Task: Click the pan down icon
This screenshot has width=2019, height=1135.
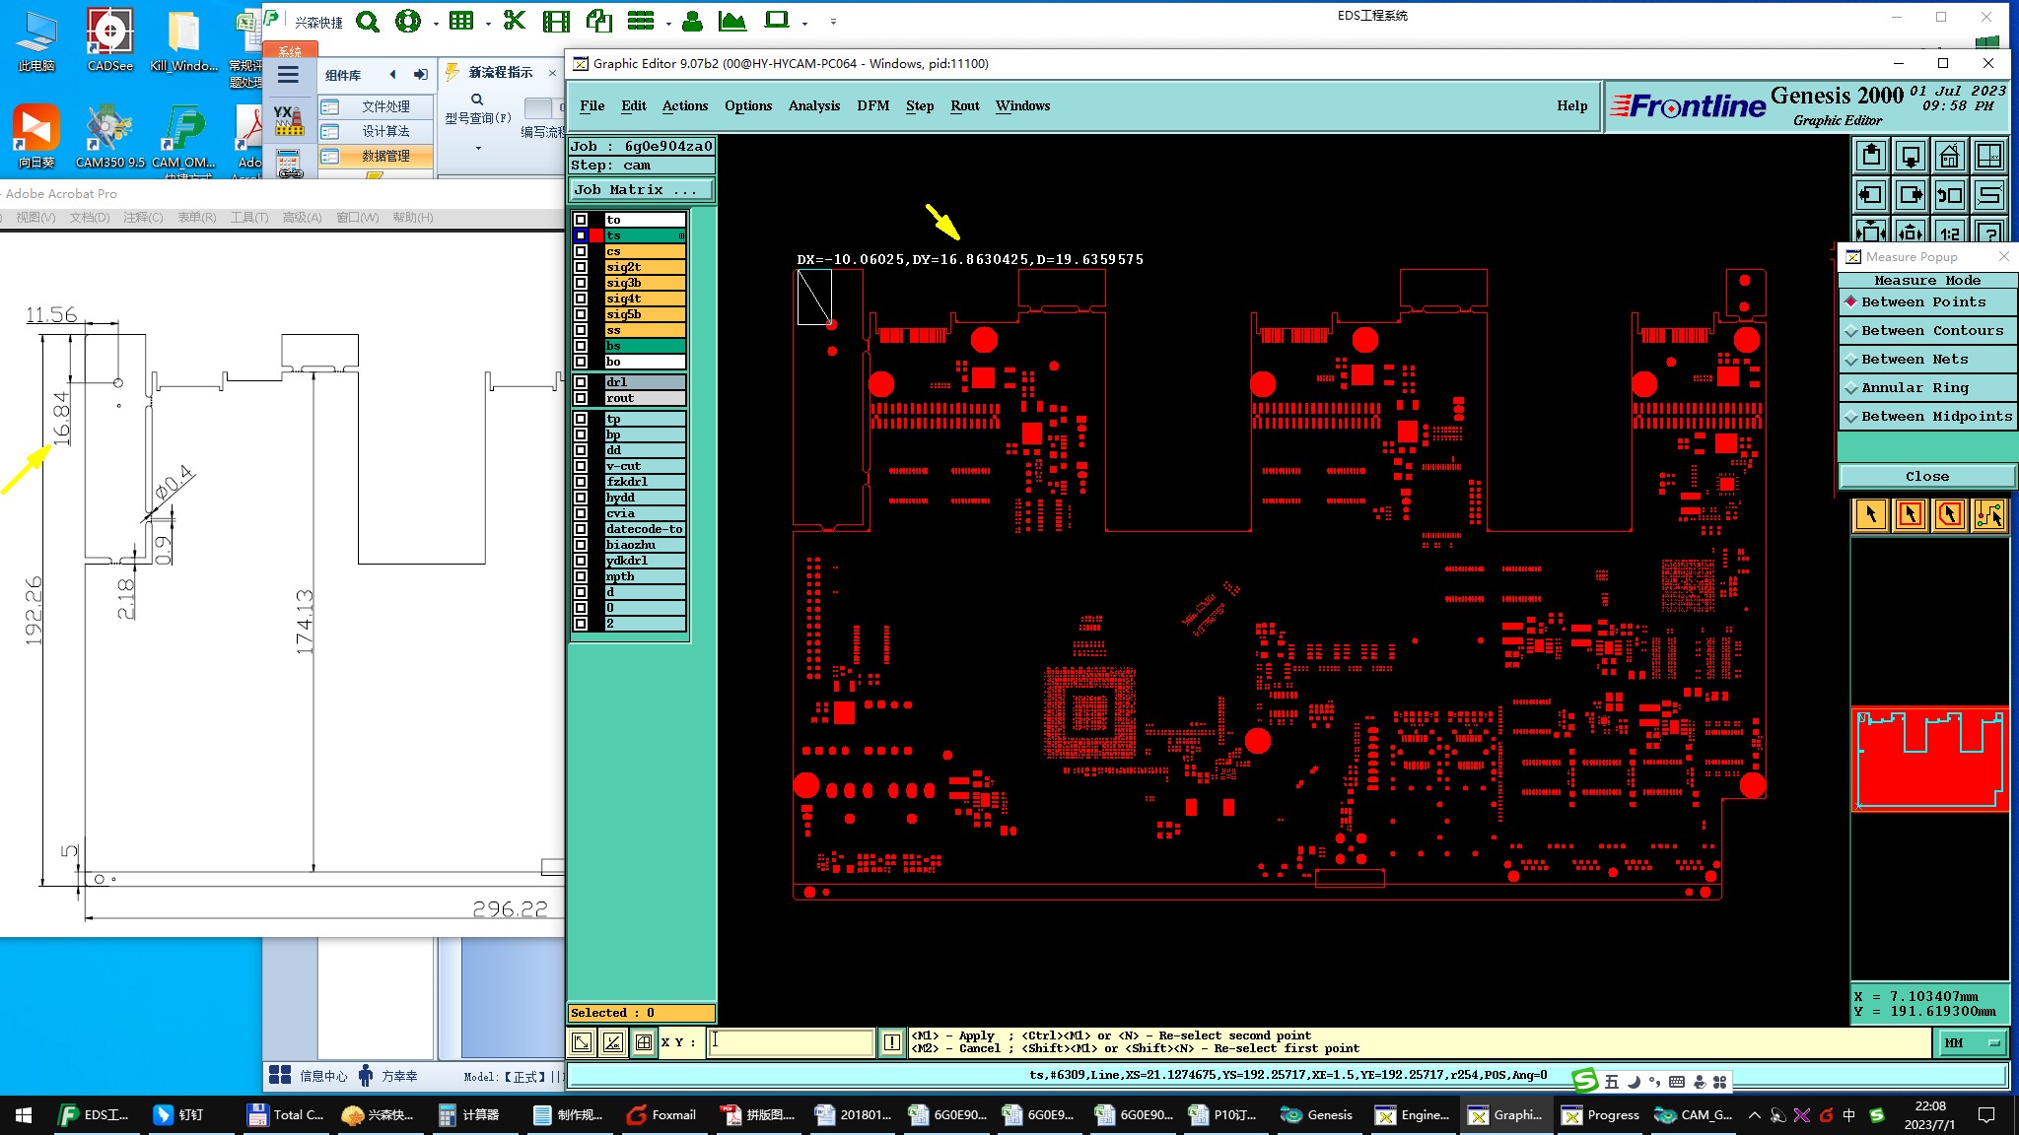Action: (1910, 156)
